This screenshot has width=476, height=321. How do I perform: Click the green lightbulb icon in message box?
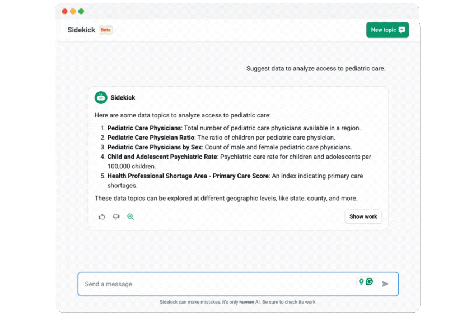pos(361,282)
